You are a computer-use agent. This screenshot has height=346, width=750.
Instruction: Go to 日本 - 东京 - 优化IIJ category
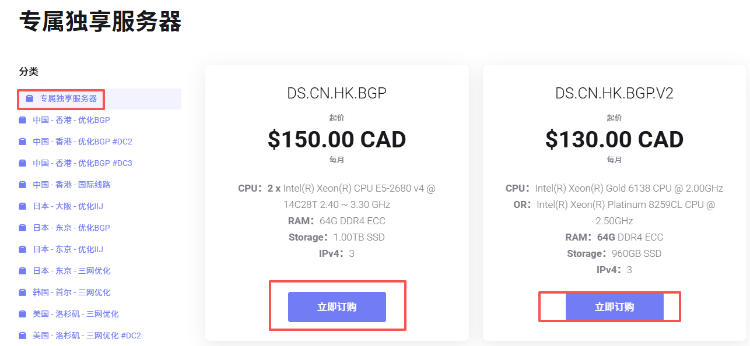pyautogui.click(x=68, y=250)
